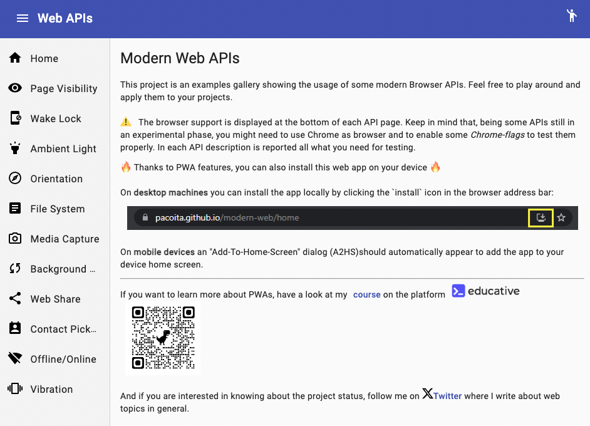Click the Page Visibility eye icon
590x426 pixels.
pos(15,88)
